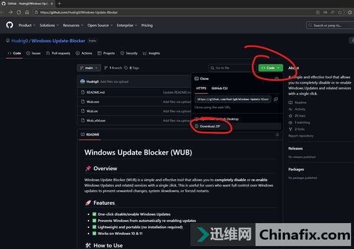Click the Go to file search box
Image resolution: width=354 pixels, height=249 pixels.
232,68
